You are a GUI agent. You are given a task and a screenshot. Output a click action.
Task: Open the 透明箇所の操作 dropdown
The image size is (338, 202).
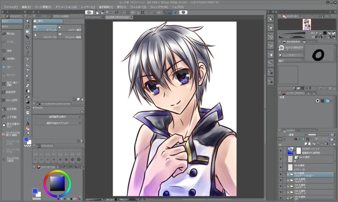point(58,117)
